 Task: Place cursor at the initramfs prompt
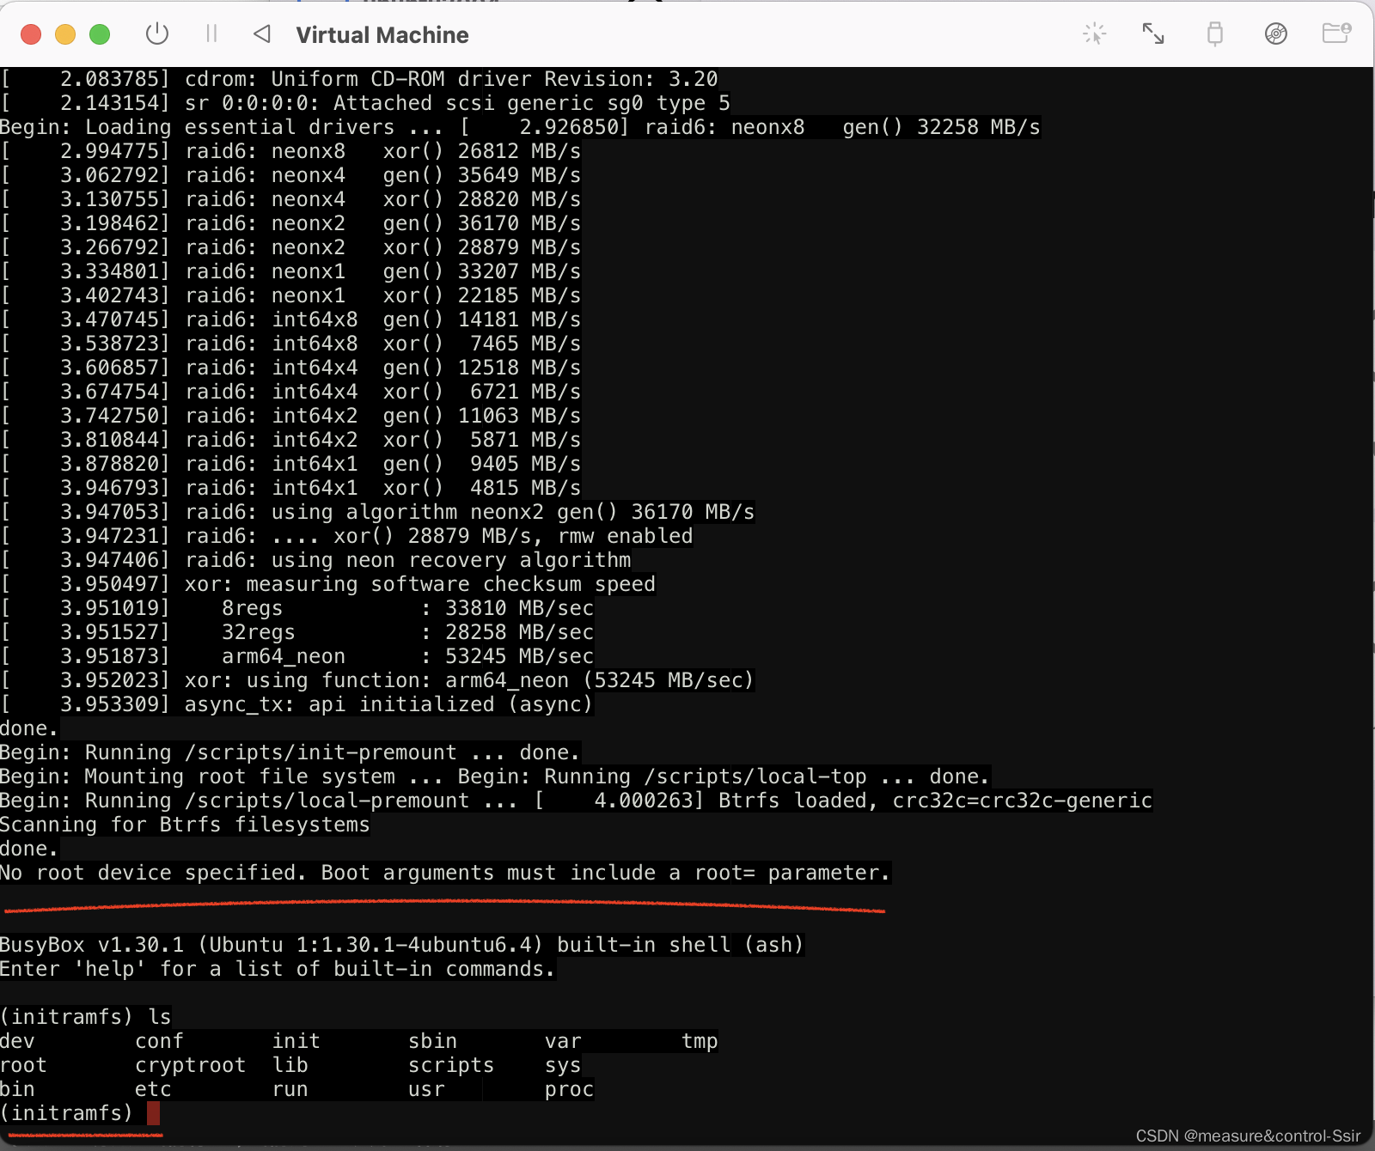[x=153, y=1113]
